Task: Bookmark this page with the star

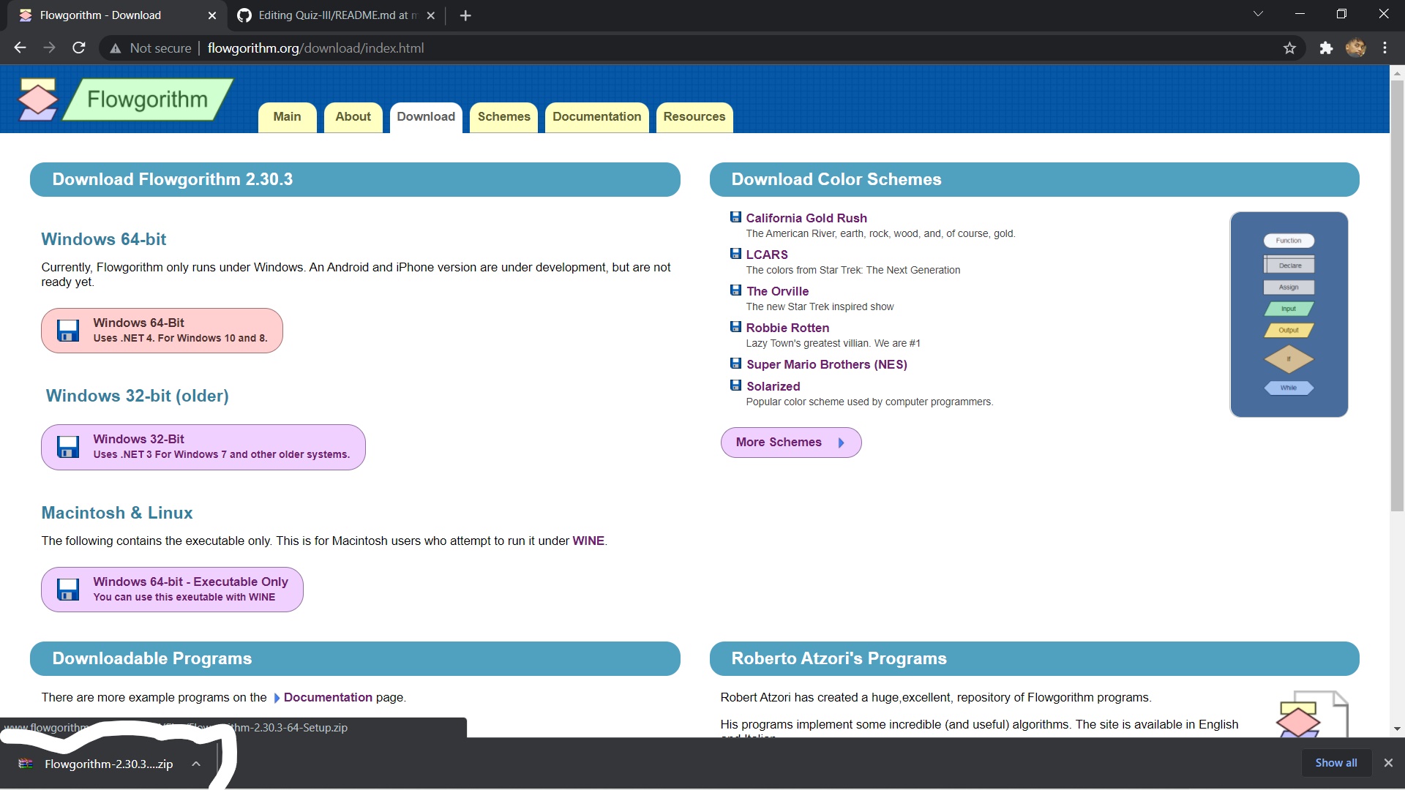Action: coord(1289,48)
